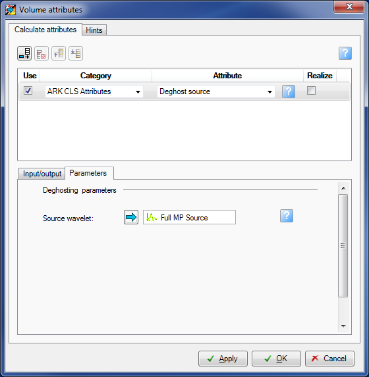
Task: Click the Deghosting parameters heading
Action: [80, 190]
